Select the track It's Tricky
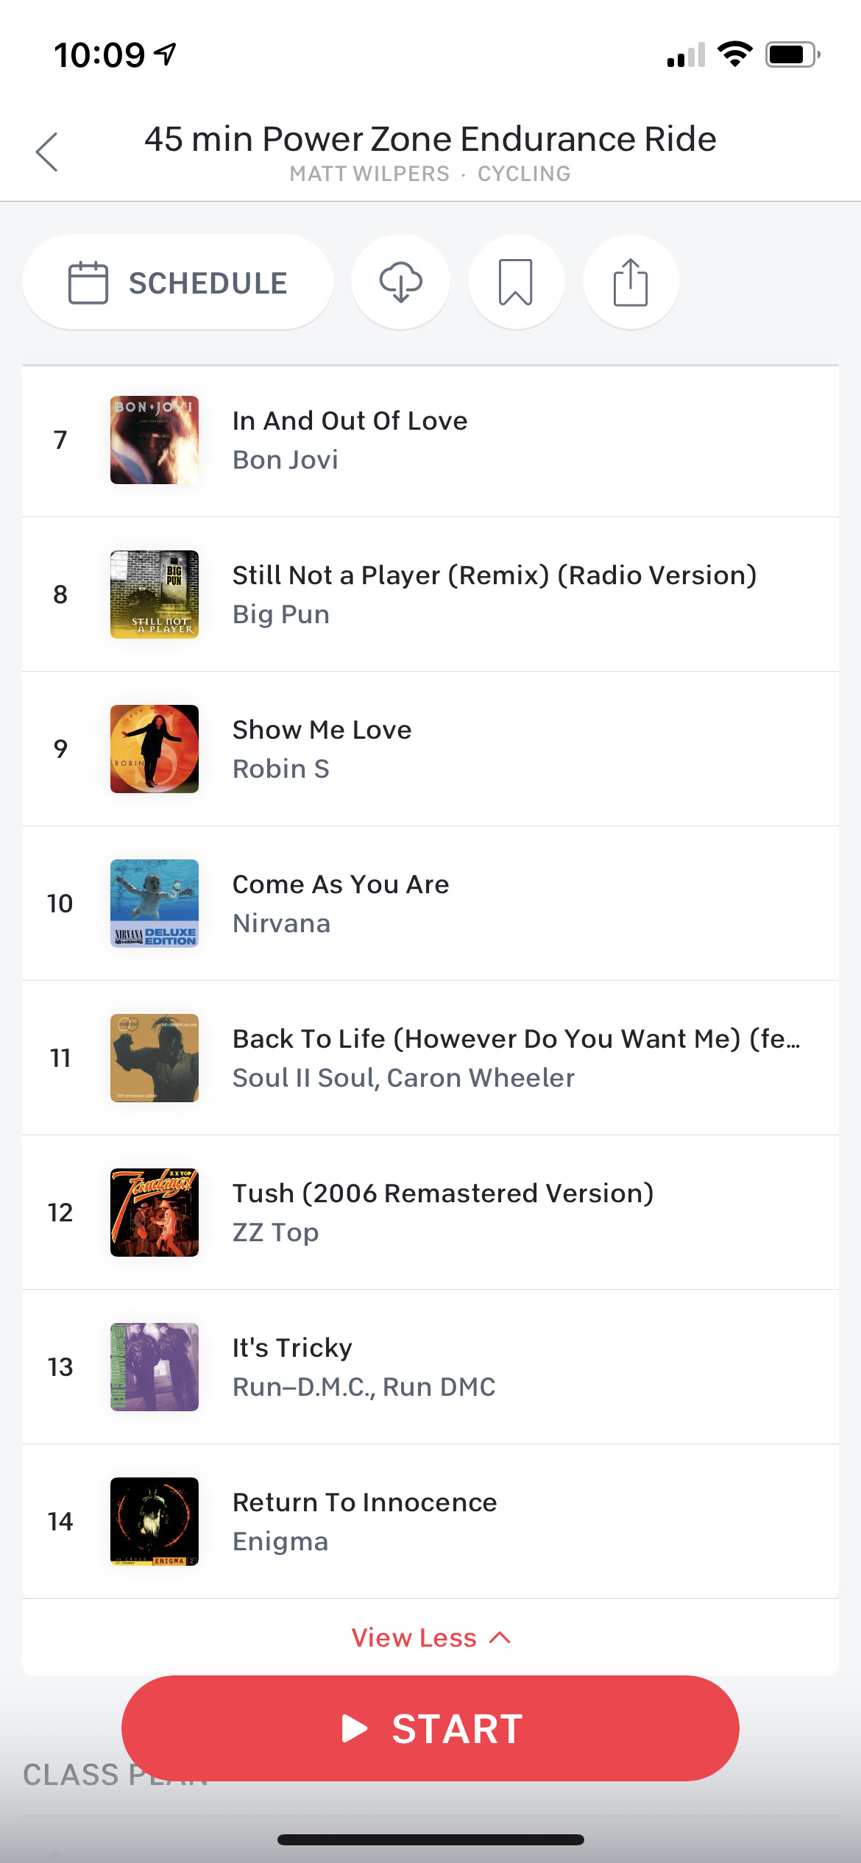 (292, 1348)
